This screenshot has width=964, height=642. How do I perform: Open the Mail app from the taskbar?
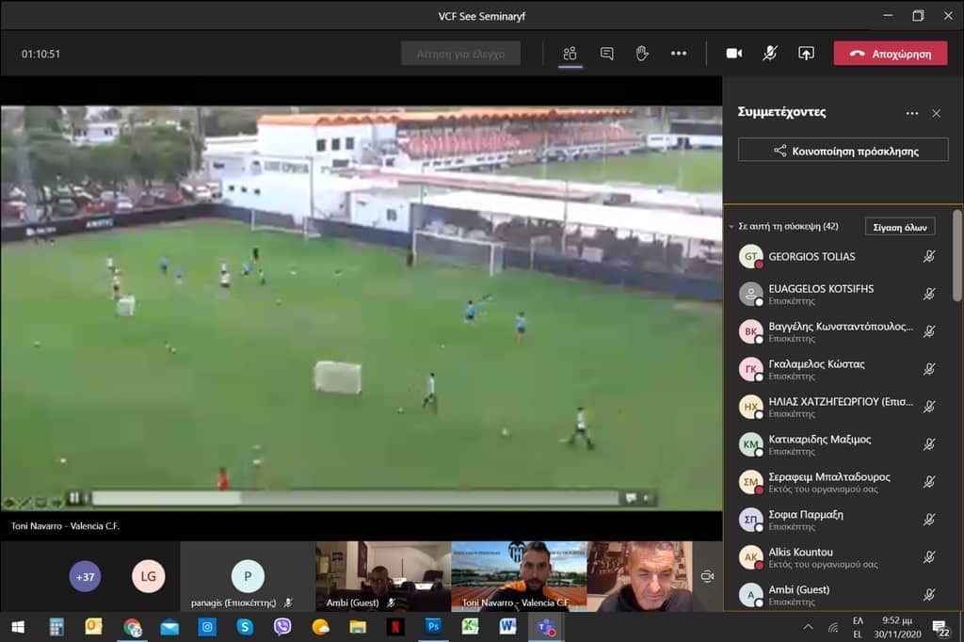coord(169,627)
